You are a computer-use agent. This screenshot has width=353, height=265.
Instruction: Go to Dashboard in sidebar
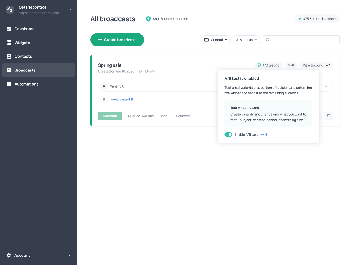[25, 29]
